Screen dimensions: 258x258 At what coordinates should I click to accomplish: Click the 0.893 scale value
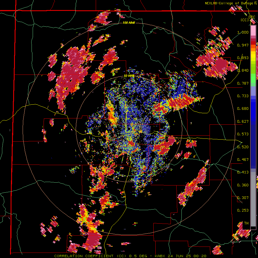pyautogui.click(x=243, y=58)
